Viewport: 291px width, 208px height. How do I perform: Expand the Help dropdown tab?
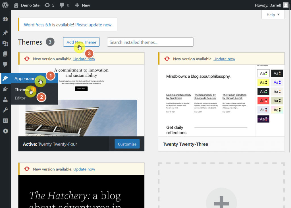click(x=273, y=15)
